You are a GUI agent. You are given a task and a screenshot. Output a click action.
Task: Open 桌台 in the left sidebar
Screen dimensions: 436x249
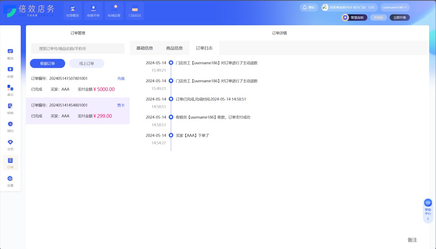click(x=10, y=90)
